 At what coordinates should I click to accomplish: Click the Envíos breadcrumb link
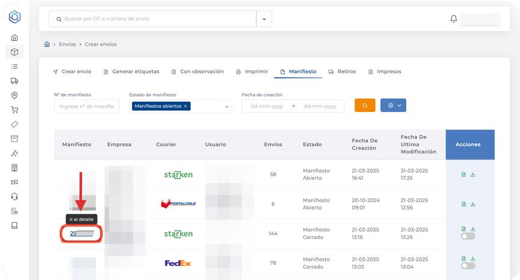pos(67,45)
